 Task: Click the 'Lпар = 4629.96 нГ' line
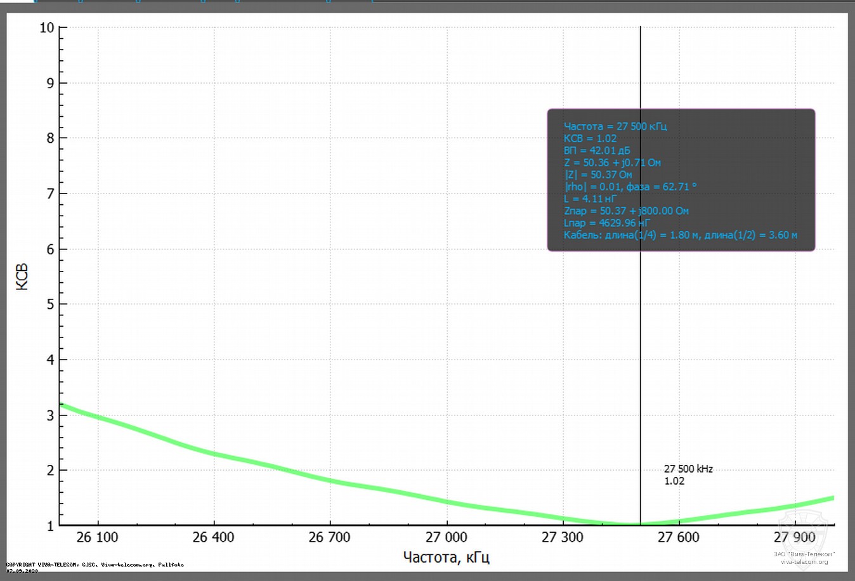click(606, 223)
